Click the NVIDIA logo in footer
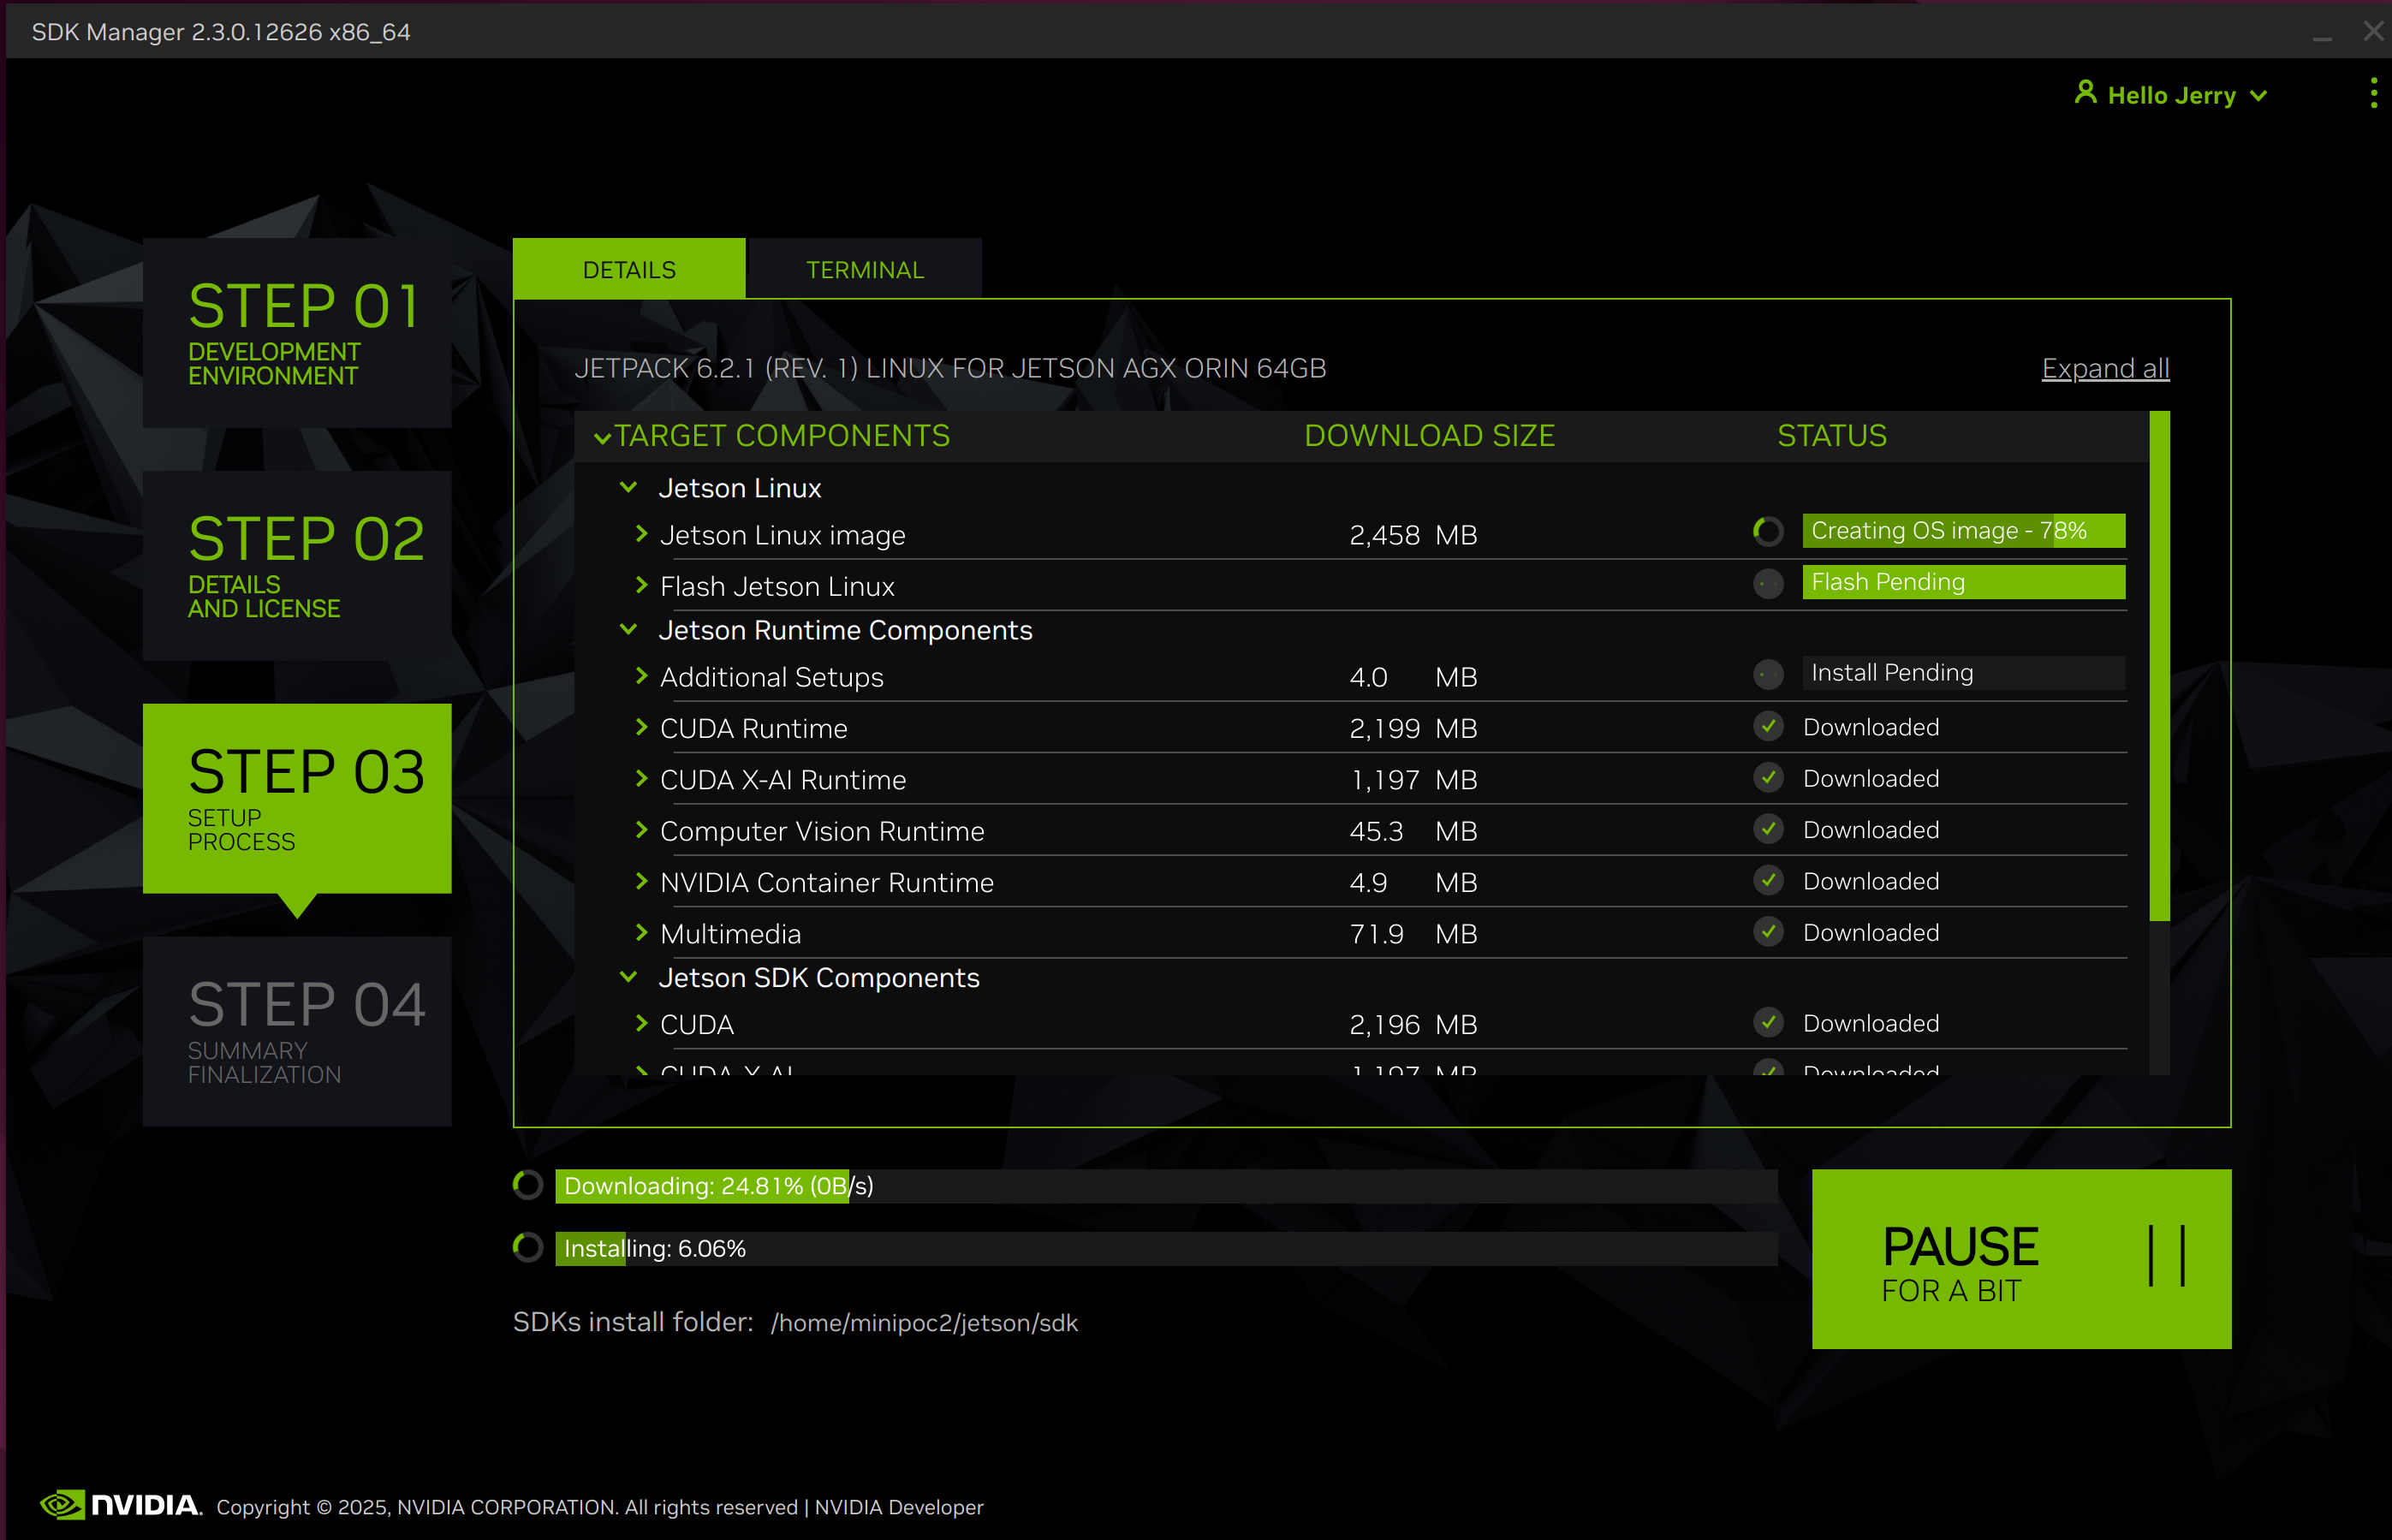 (120, 1505)
